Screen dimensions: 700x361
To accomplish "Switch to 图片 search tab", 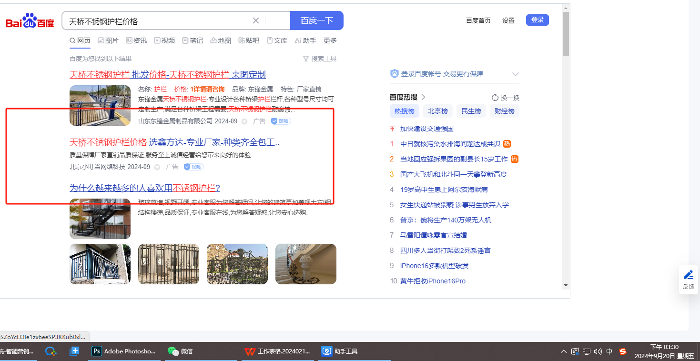I will (108, 40).
